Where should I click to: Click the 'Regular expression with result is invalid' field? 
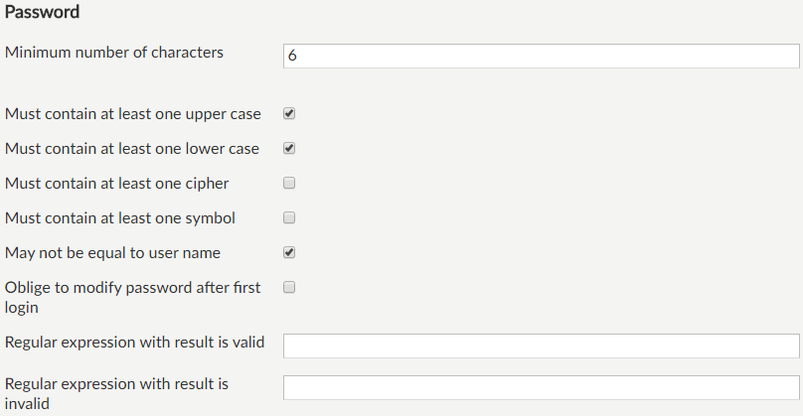click(x=541, y=387)
